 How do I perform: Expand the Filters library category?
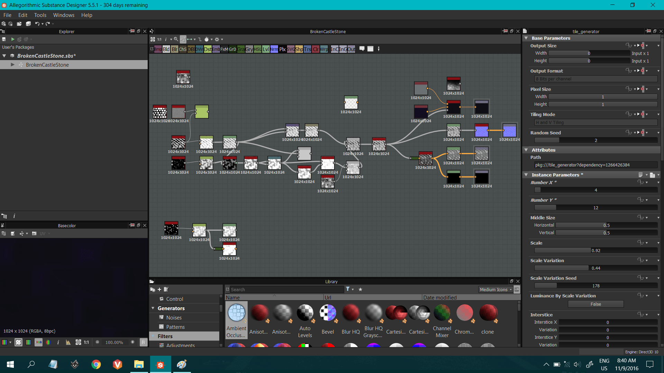tap(153, 336)
